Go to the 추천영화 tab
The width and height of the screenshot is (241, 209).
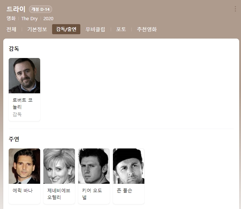(x=147, y=29)
